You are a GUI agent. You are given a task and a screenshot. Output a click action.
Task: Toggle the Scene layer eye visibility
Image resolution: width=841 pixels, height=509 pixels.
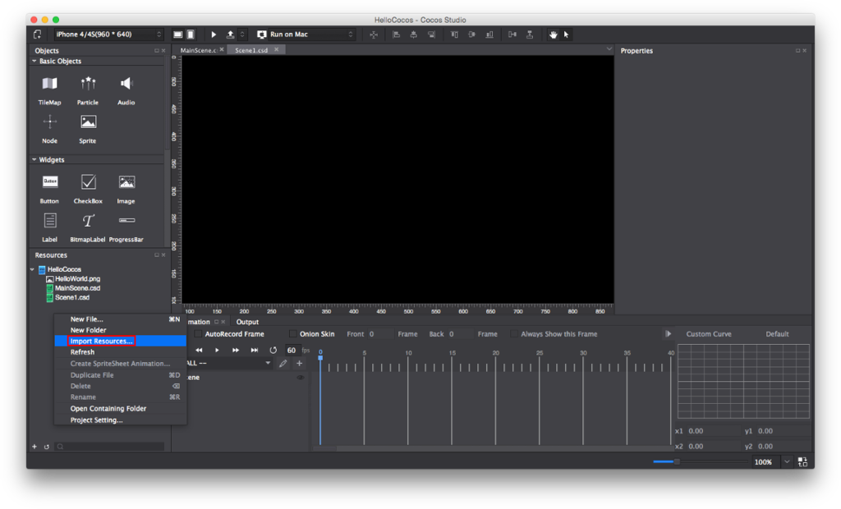point(301,378)
